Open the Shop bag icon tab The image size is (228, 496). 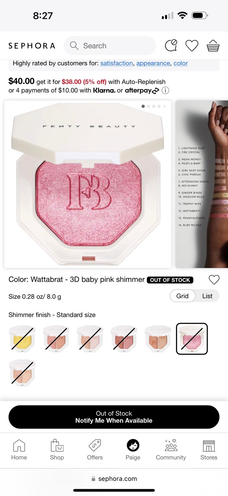point(57,450)
